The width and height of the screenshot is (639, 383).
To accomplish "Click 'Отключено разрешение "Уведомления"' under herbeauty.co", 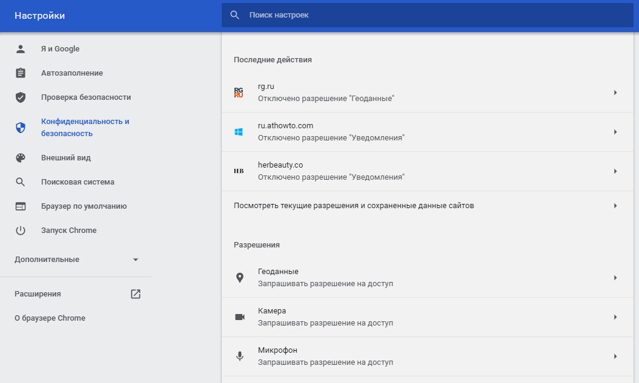I will point(331,177).
